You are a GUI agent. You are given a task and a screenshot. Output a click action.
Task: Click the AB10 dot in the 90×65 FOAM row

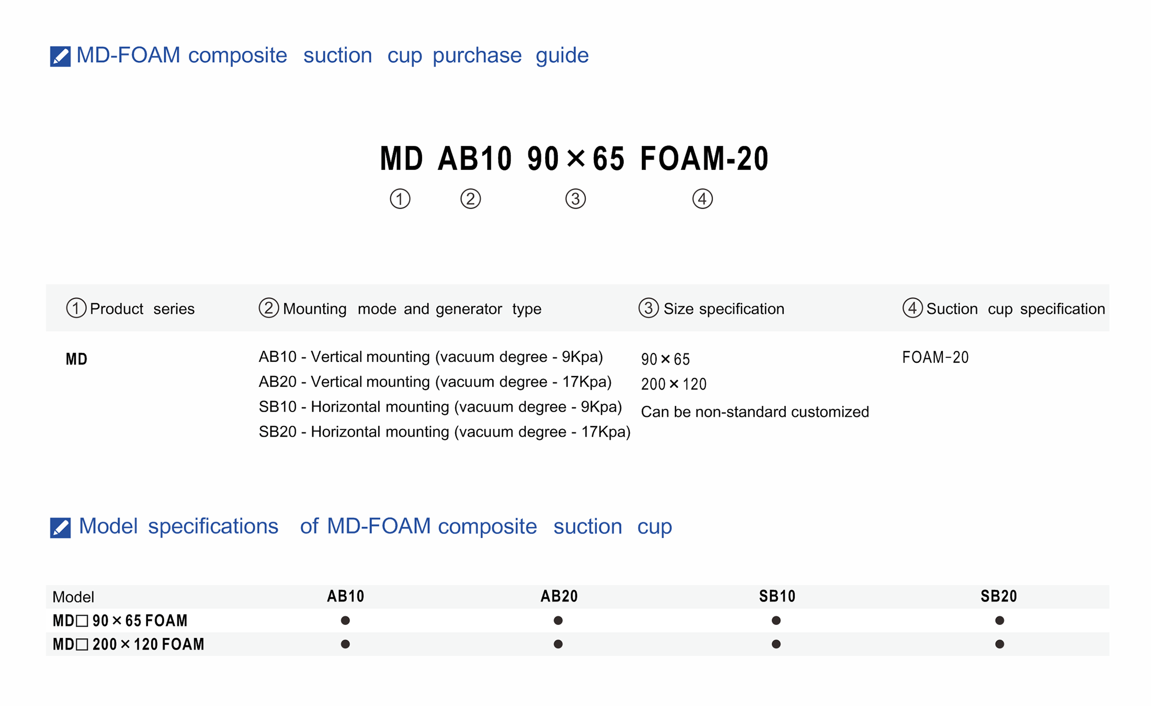pos(345,620)
